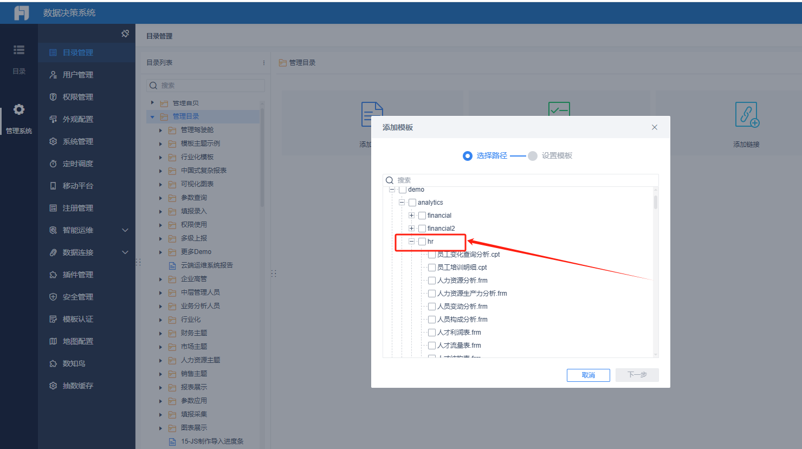This screenshot has width=802, height=449.
Task: Check the financial folder checkbox
Action: pos(422,216)
